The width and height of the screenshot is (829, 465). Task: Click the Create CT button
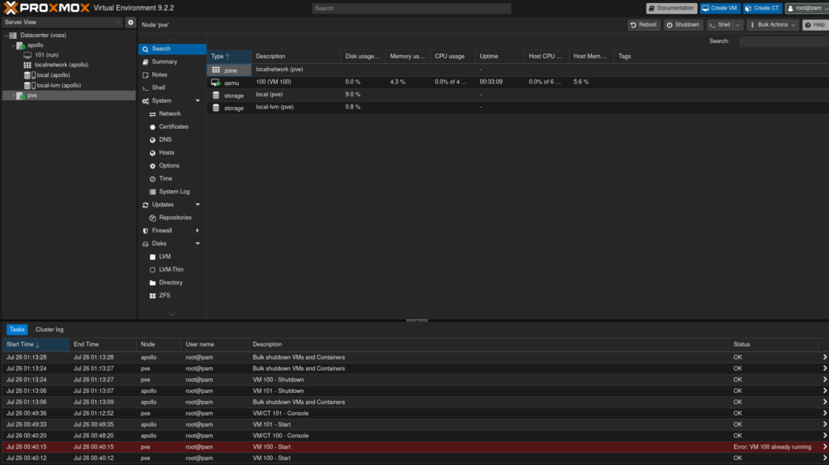click(x=763, y=8)
